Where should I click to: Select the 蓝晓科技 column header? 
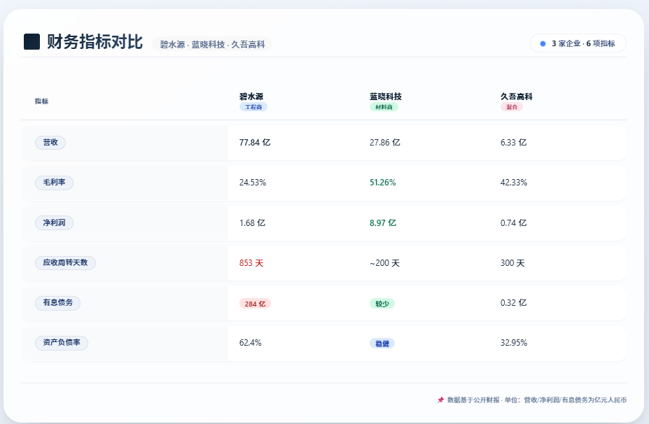coord(386,97)
